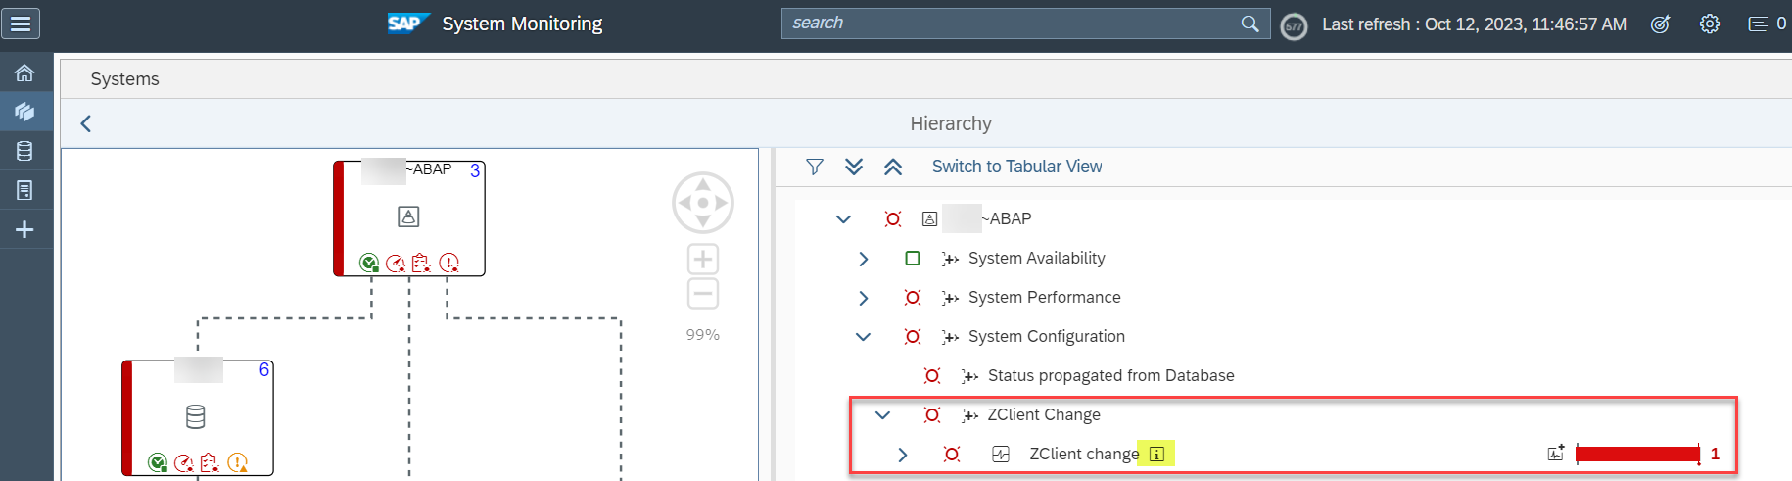The height and width of the screenshot is (481, 1792).
Task: Click the info icon beside ZClient change
Action: click(1156, 454)
